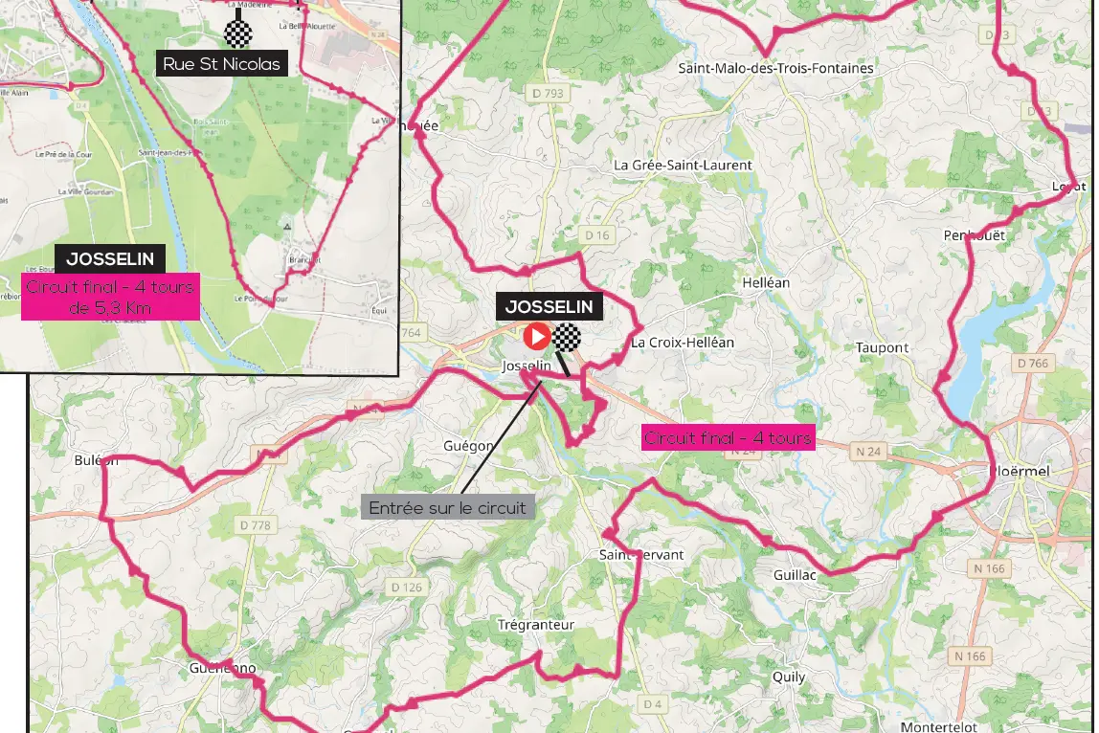Image resolution: width=1099 pixels, height=733 pixels.
Task: Click the La Croix-Helléan label
Action: 683,343
